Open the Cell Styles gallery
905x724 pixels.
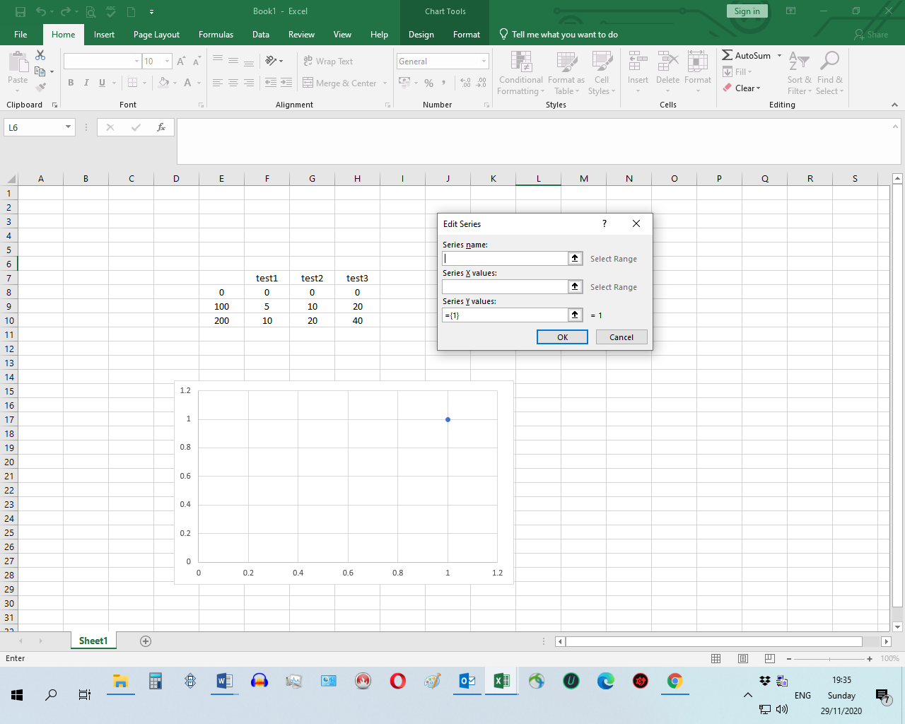click(x=602, y=73)
